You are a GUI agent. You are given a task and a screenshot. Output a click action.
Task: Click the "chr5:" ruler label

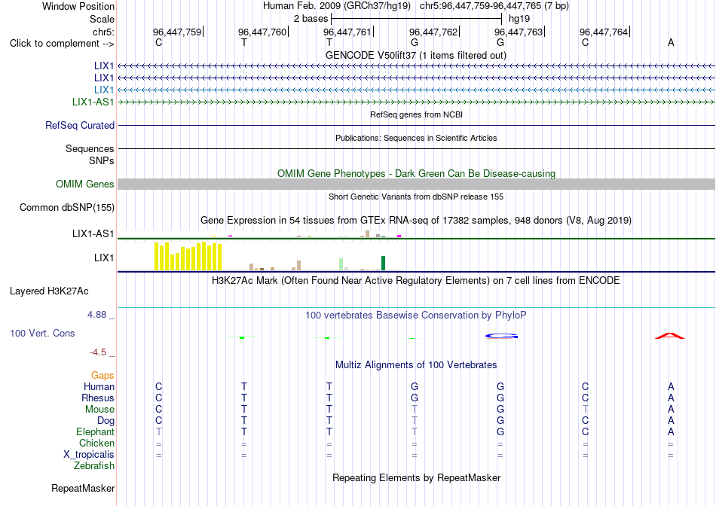[x=103, y=32]
